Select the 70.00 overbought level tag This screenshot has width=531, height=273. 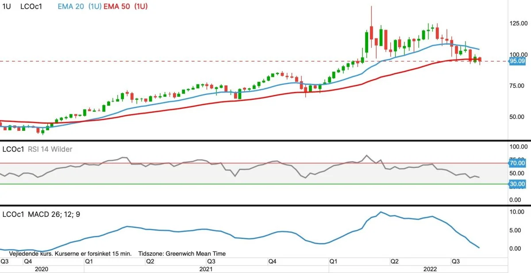click(x=517, y=163)
